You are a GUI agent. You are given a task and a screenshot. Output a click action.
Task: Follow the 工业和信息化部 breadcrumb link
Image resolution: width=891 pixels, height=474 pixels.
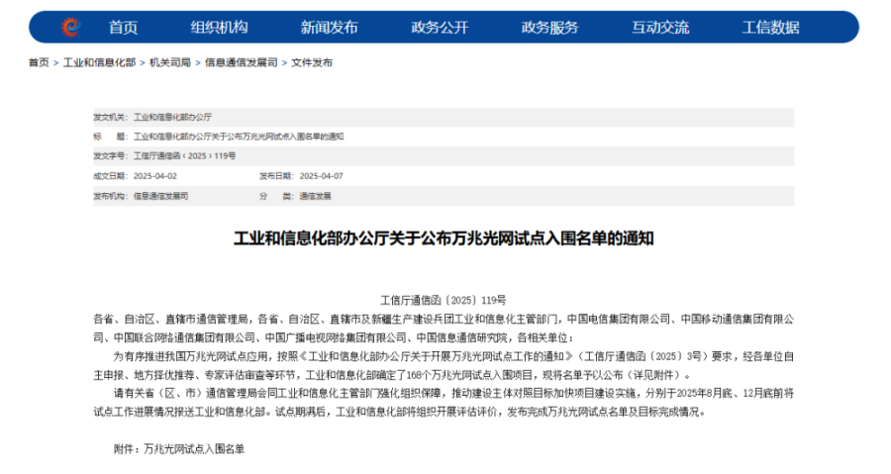point(99,62)
